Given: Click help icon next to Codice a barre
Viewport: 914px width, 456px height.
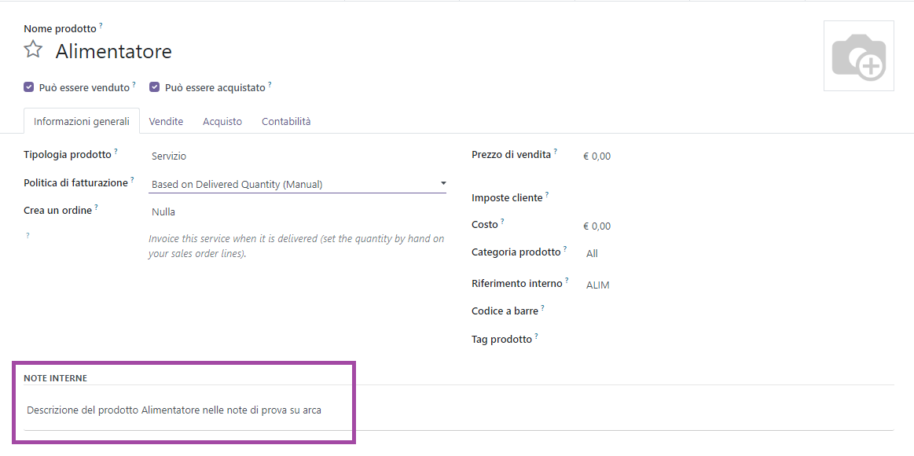Looking at the screenshot, I should (x=542, y=308).
